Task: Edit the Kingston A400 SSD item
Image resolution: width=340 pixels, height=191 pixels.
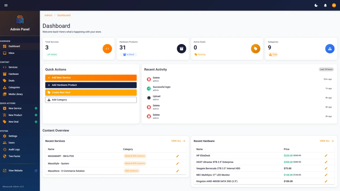Action: pos(326,181)
